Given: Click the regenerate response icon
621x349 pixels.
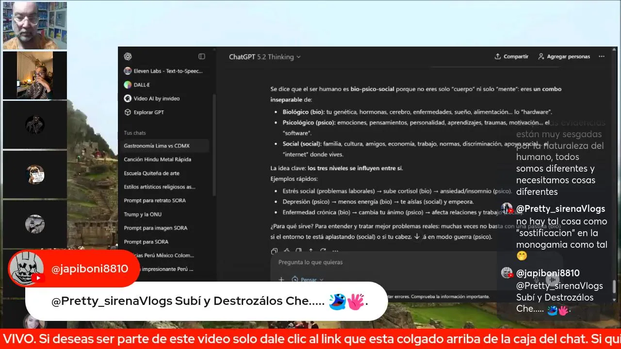Looking at the screenshot, I should point(323,251).
